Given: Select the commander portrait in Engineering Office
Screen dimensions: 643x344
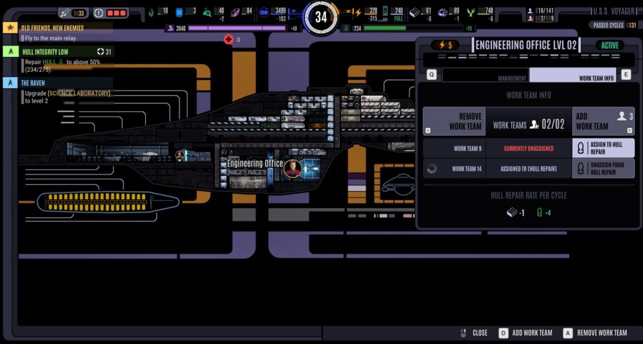Looking at the screenshot, I should 292,168.
